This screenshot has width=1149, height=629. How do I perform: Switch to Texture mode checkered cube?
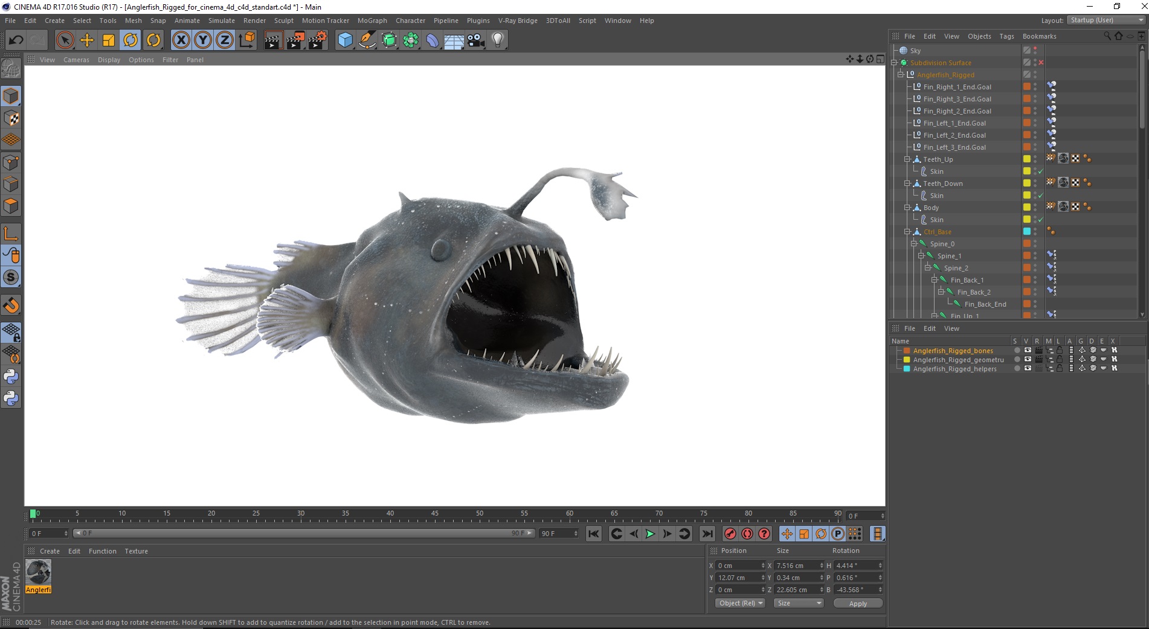coord(11,118)
